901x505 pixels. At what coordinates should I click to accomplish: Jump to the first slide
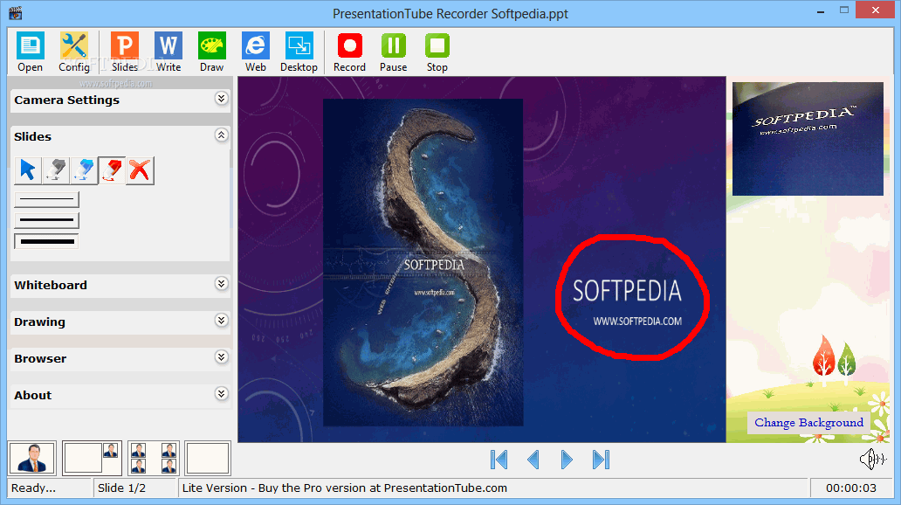(x=499, y=460)
